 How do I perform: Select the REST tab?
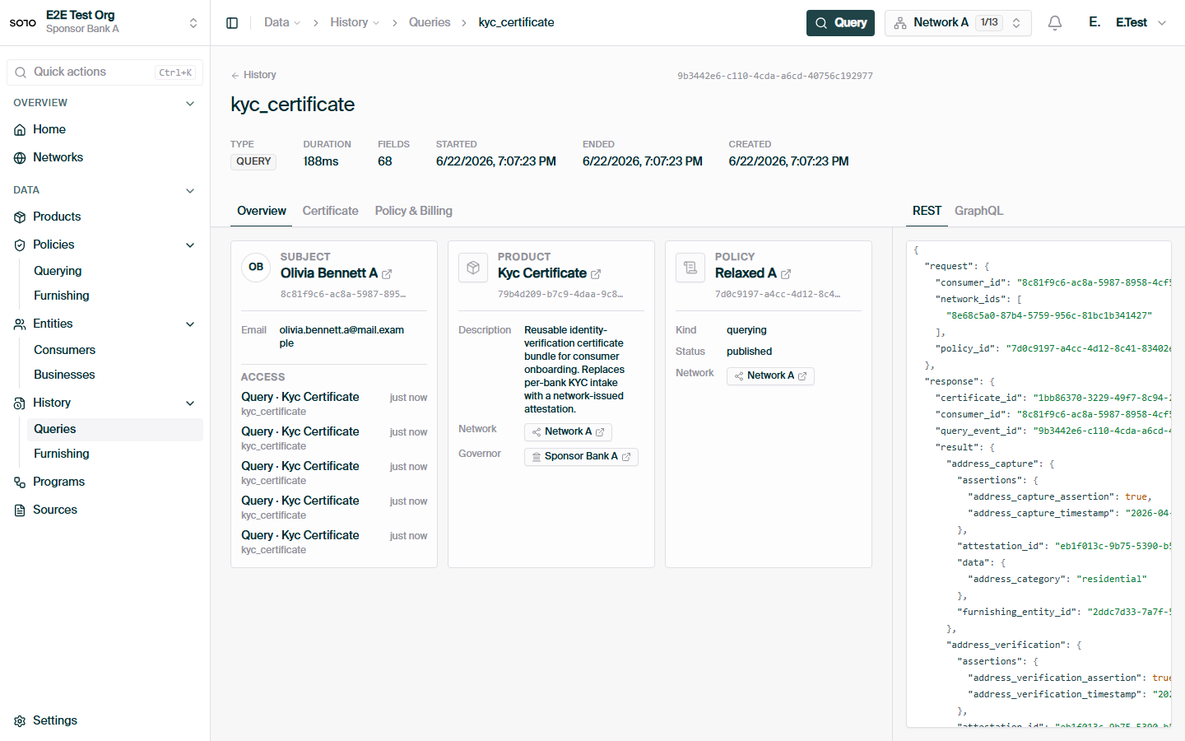pos(927,212)
